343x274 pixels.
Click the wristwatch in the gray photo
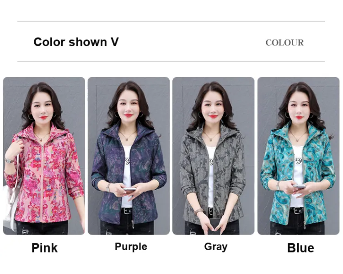pos(199,211)
